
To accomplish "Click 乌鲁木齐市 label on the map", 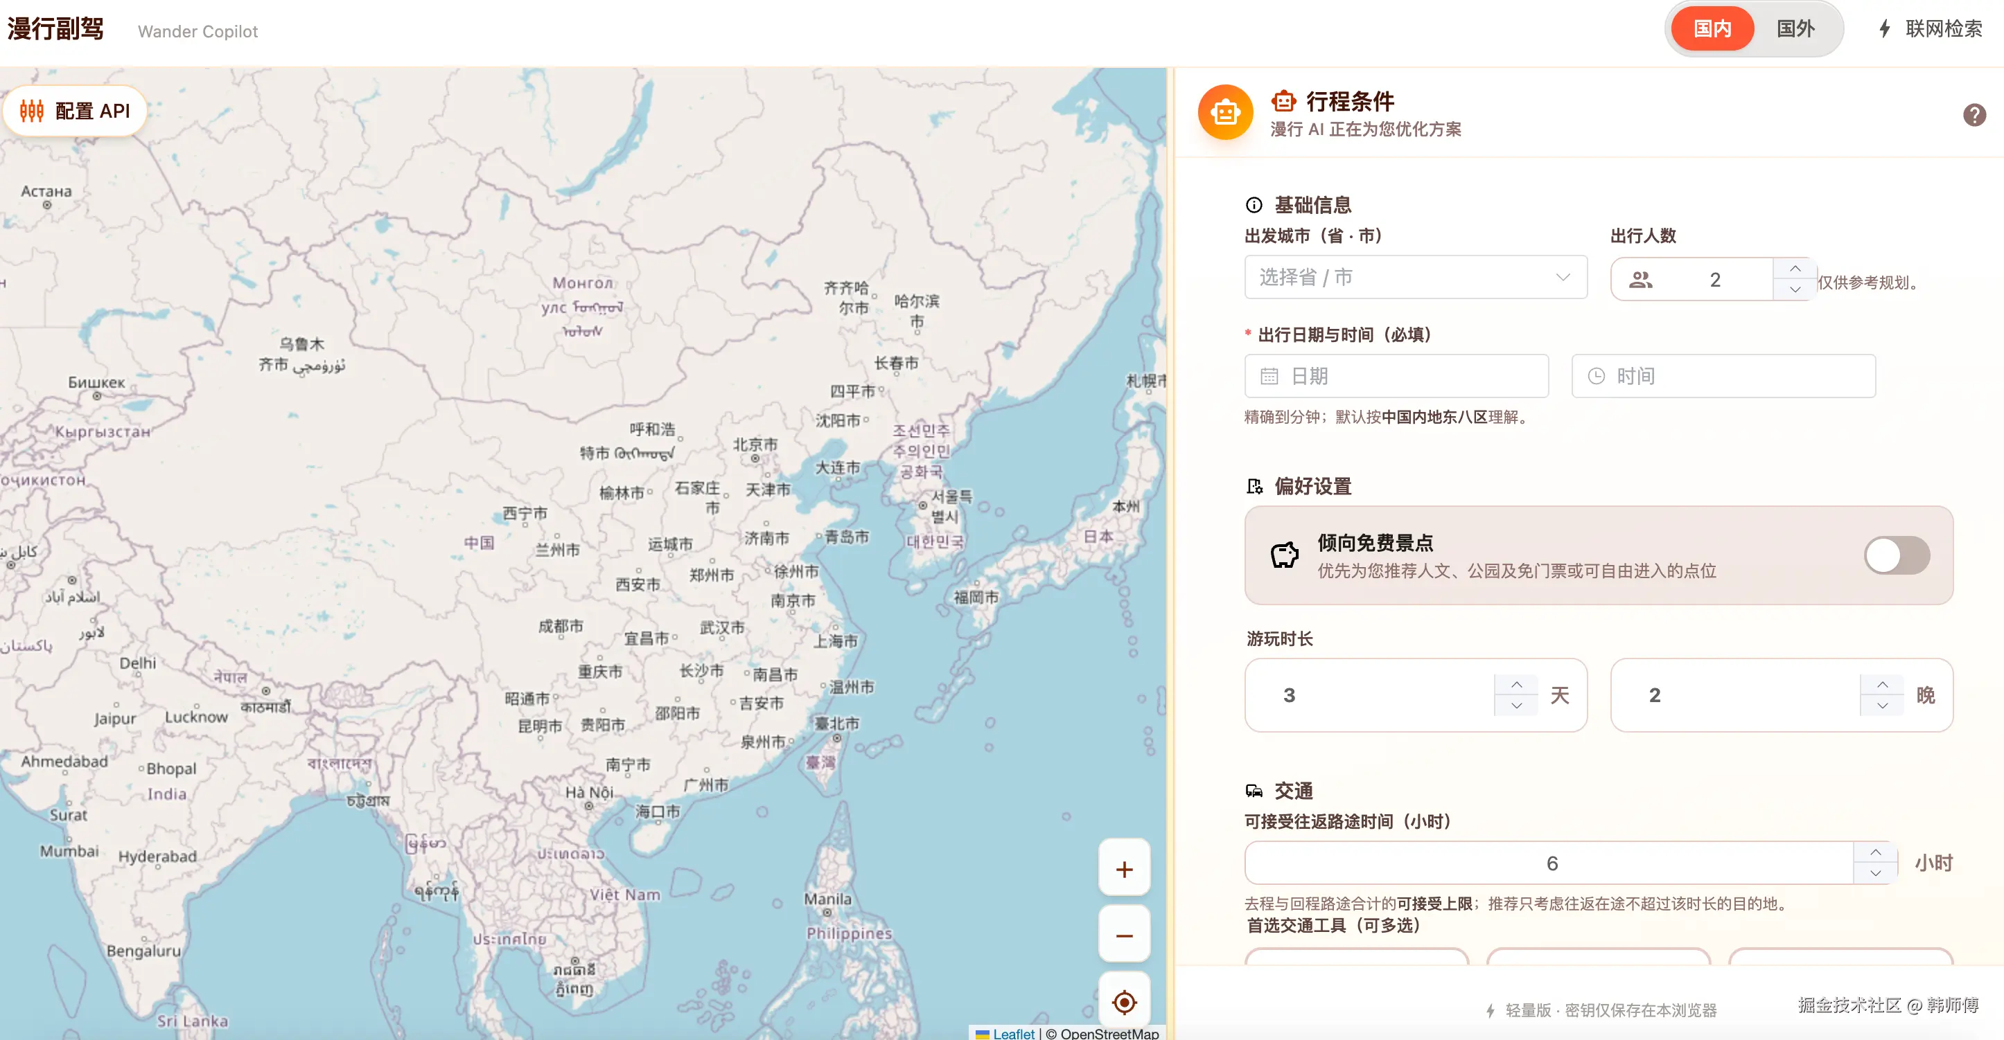I will click(x=301, y=354).
